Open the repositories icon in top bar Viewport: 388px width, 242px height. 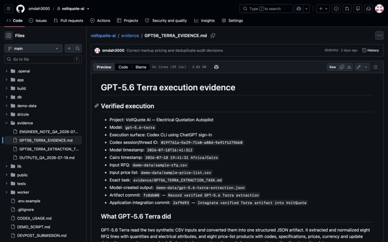click(358, 9)
